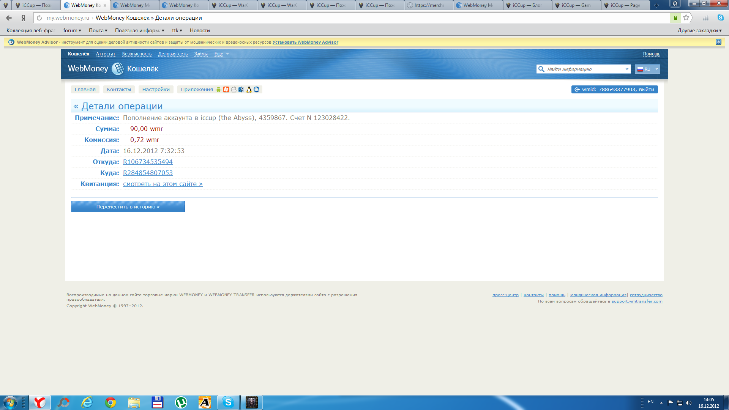Click the blue ring app icon after the Linux penguin
The height and width of the screenshot is (410, 729).
tap(257, 90)
